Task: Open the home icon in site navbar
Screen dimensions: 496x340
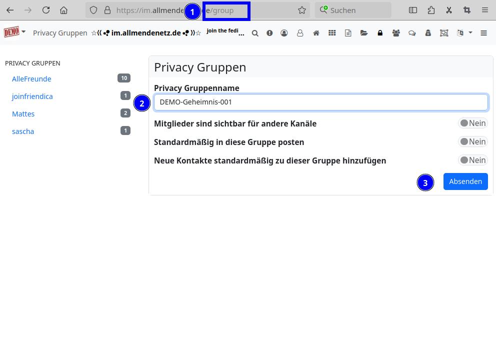Action: (x=316, y=33)
